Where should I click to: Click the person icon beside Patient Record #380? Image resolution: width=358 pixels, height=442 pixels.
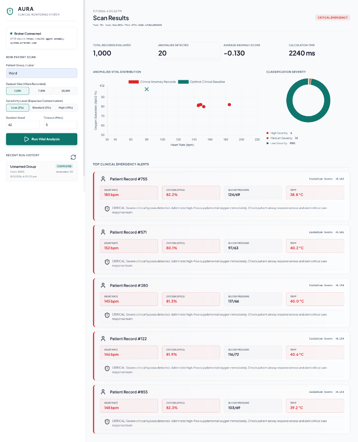[103, 286]
